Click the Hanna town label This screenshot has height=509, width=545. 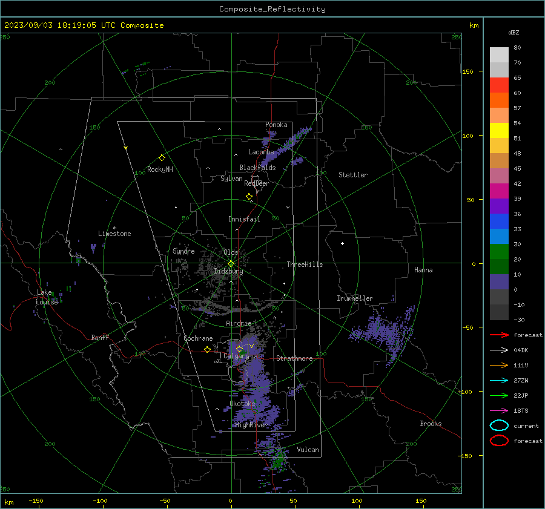[x=423, y=270]
